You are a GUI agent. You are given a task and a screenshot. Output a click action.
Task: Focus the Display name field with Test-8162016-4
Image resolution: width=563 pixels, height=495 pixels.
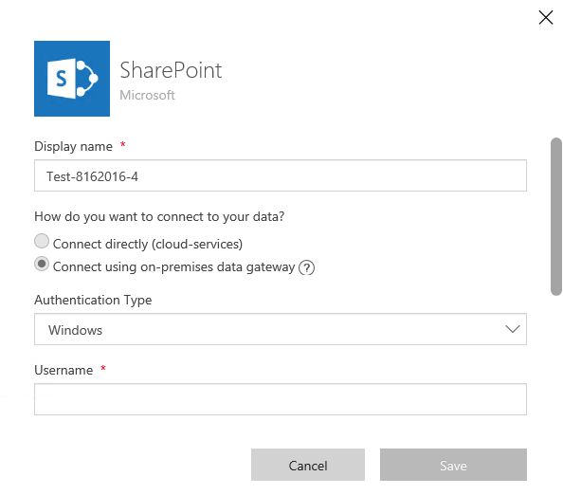point(281,175)
